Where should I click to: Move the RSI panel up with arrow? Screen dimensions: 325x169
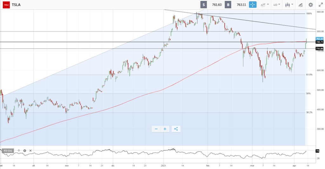pyautogui.click(x=19, y=151)
